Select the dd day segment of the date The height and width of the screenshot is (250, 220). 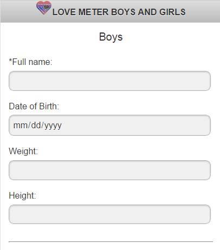(x=36, y=125)
